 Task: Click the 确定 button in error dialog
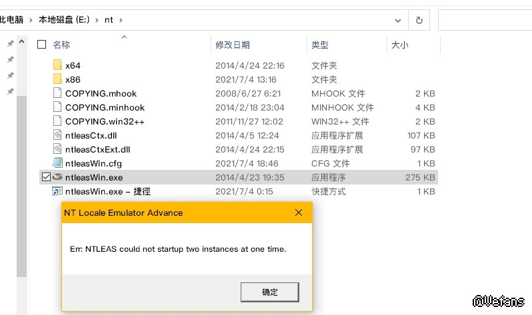270,292
